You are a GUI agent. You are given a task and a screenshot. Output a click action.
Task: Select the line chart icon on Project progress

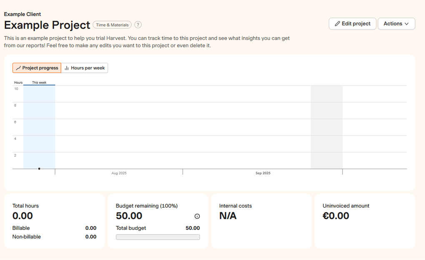tap(18, 67)
